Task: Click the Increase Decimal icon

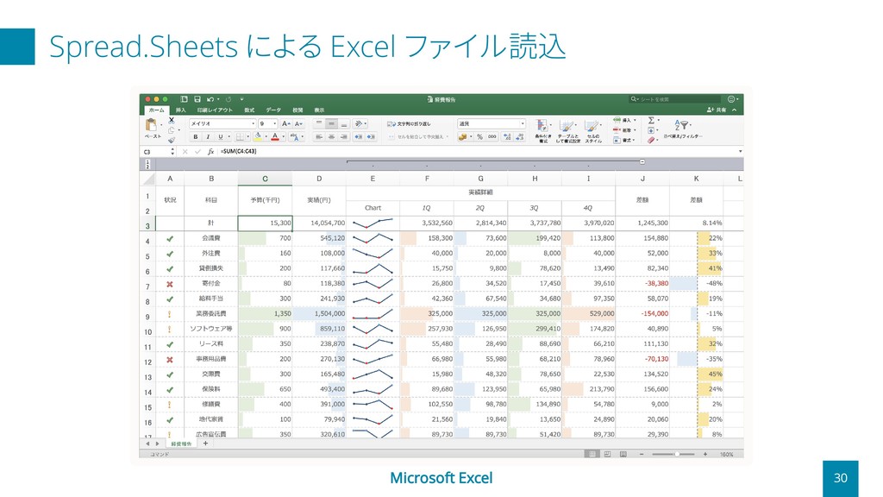Action: point(507,137)
